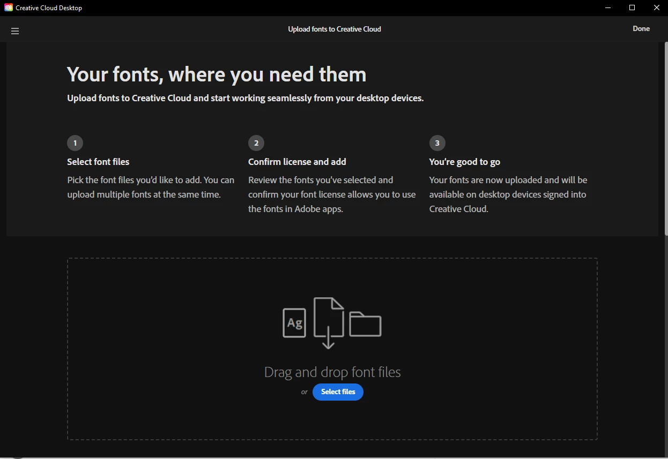Click the Ag font file icon
Viewport: 668px width, 459px height.
[294, 323]
